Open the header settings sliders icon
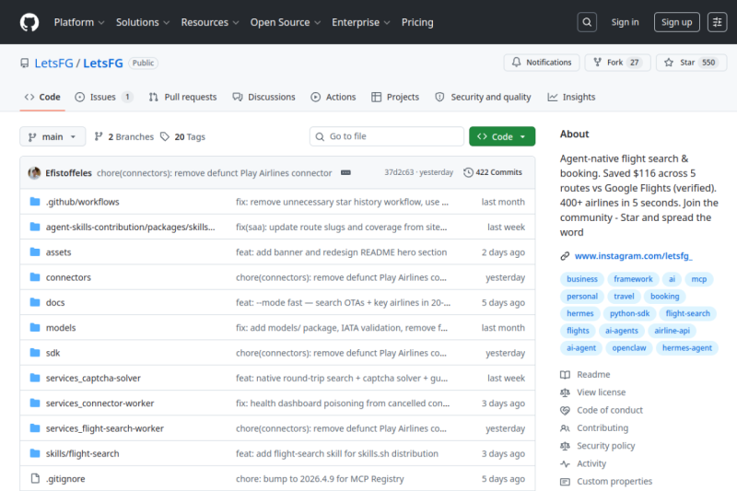 717,22
